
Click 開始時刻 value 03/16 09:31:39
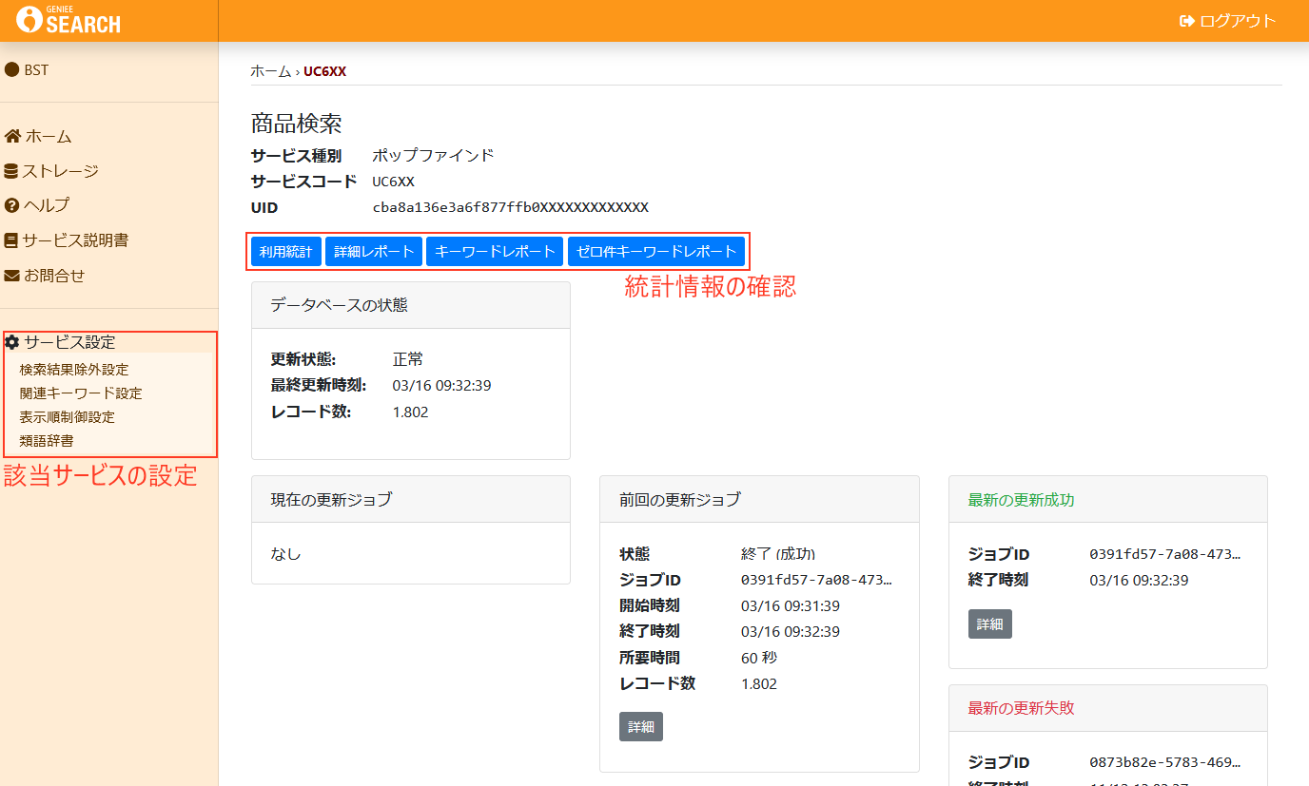click(791, 605)
